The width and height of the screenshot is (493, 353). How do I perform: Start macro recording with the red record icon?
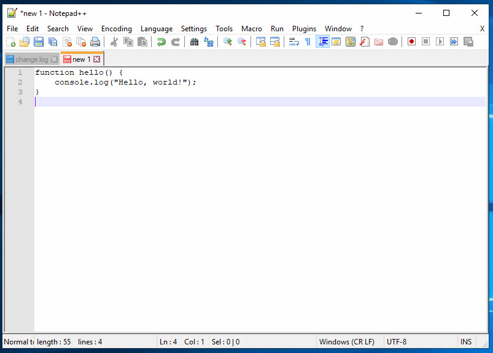tap(411, 41)
